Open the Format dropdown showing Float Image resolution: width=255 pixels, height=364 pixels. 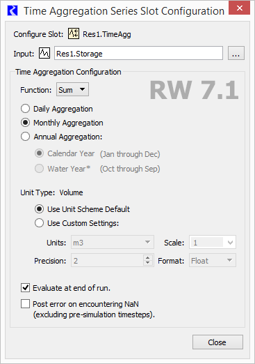(x=213, y=260)
